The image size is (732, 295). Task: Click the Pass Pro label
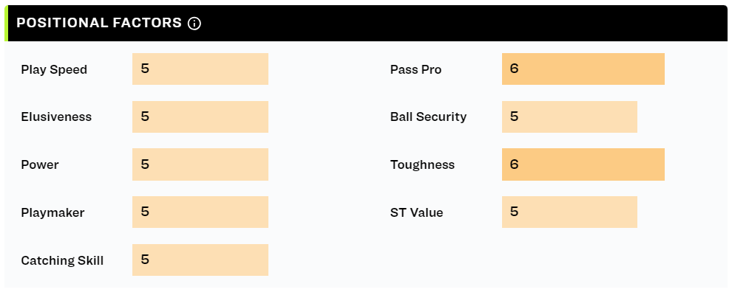(416, 70)
